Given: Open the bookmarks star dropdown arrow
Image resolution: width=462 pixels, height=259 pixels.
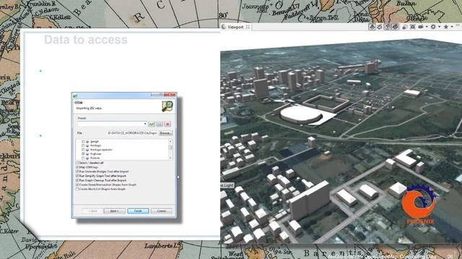Looking at the screenshot, I should pyautogui.click(x=452, y=27).
